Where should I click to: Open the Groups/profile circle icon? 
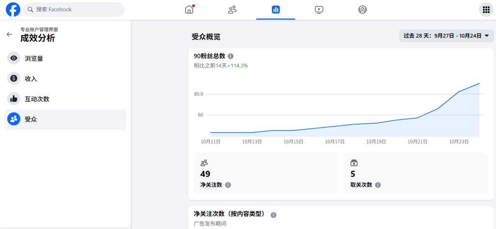362,9
